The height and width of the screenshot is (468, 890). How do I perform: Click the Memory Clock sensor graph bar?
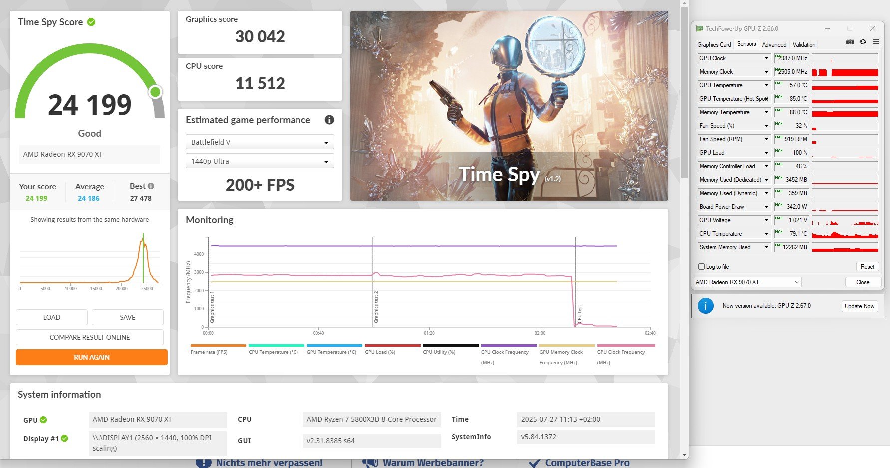tap(845, 72)
